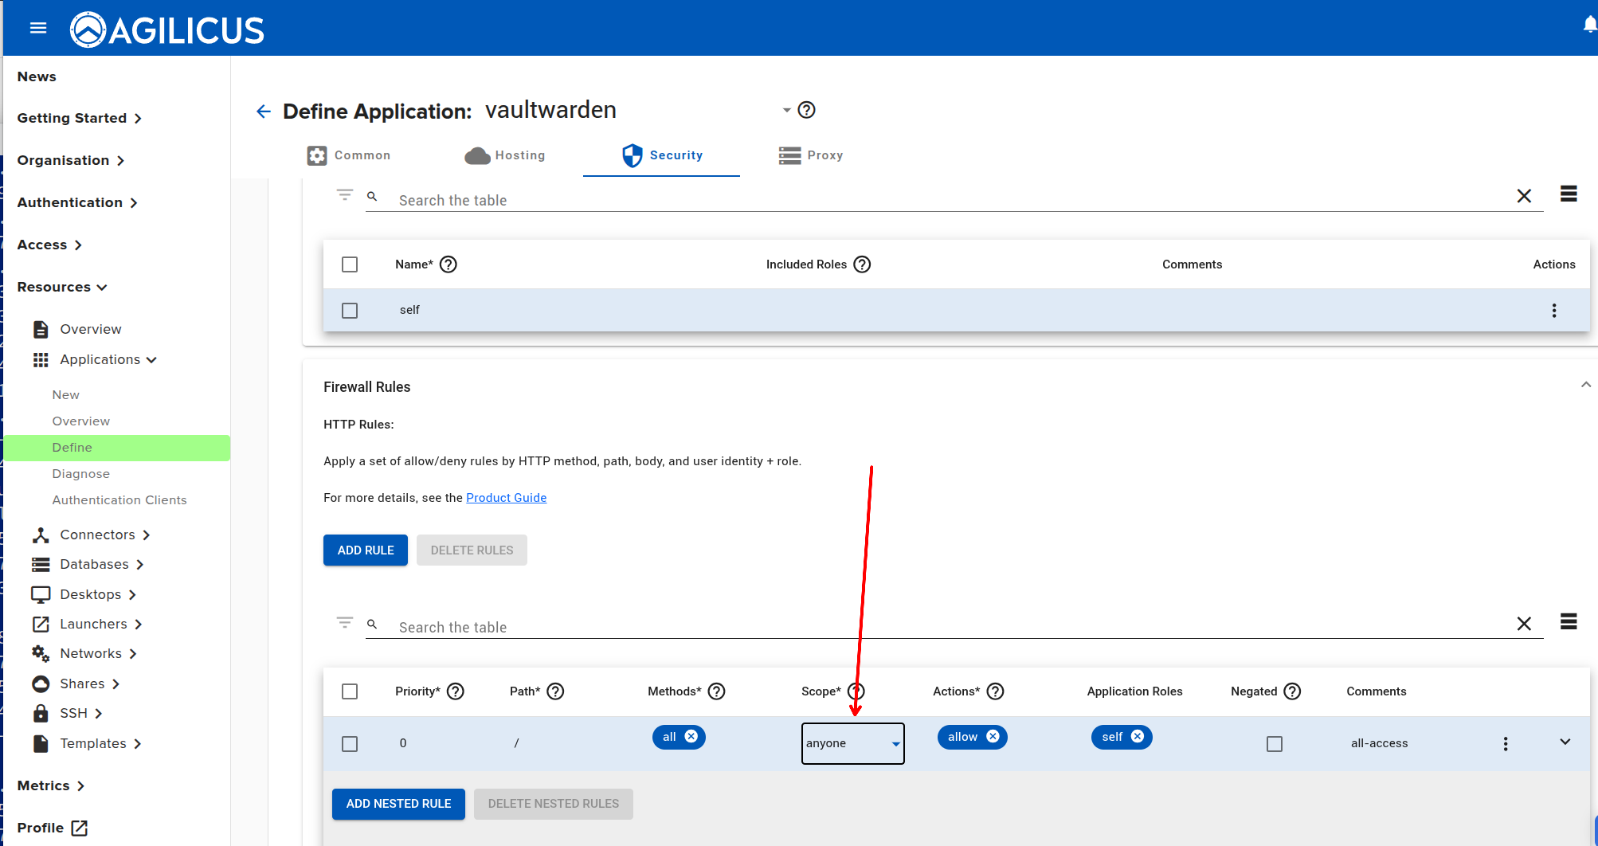
Task: Switch to the Proxy tab
Action: click(x=811, y=155)
